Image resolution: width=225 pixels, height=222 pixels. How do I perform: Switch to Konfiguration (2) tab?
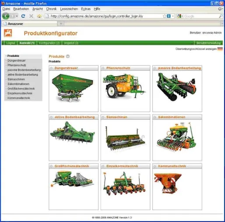click(x=49, y=43)
